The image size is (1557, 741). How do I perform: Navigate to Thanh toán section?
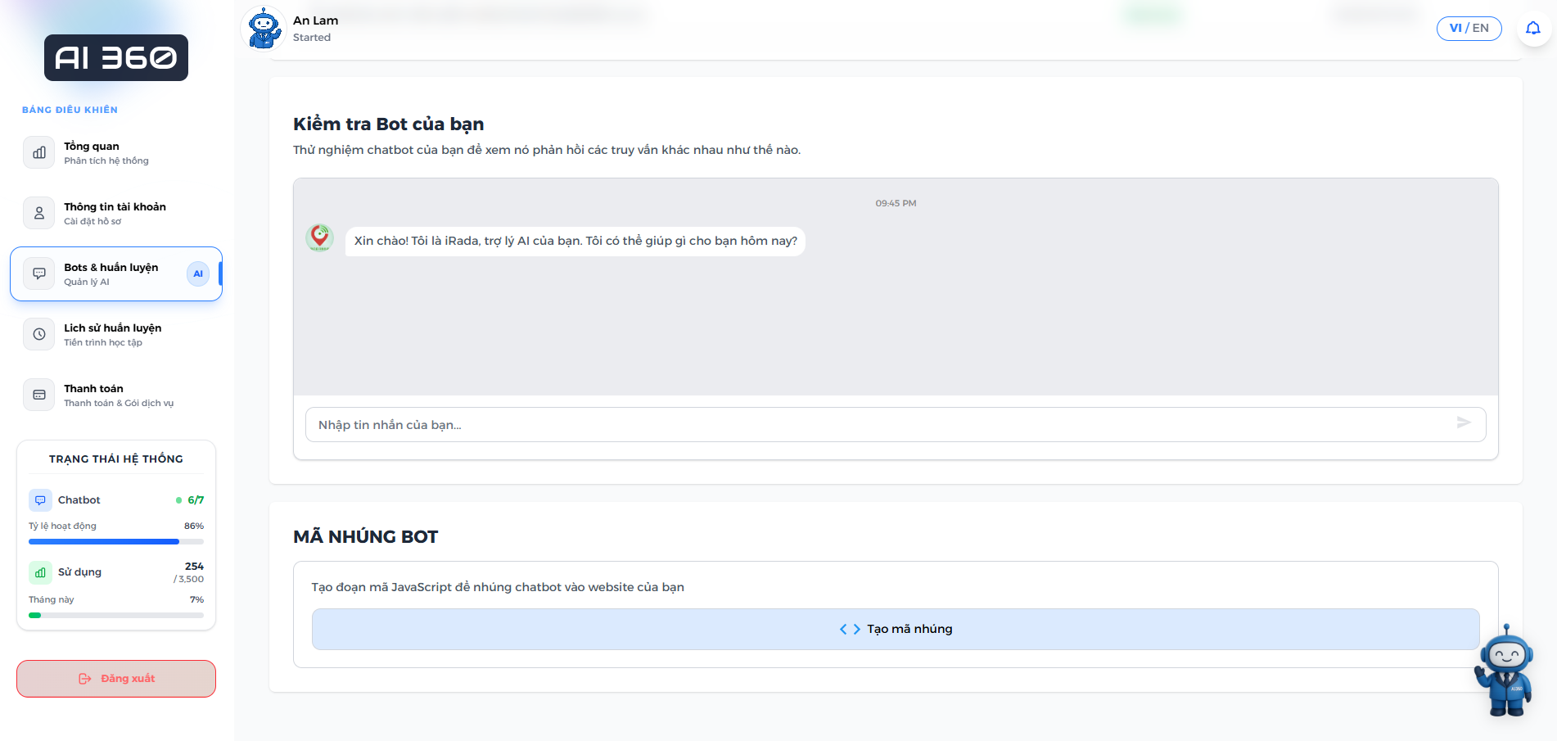[x=116, y=395]
